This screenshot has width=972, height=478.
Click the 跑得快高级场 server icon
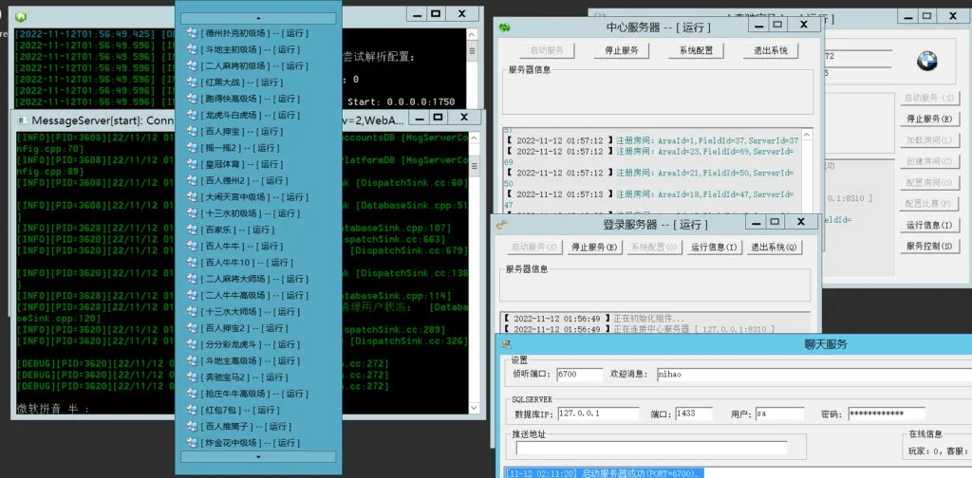click(x=192, y=99)
